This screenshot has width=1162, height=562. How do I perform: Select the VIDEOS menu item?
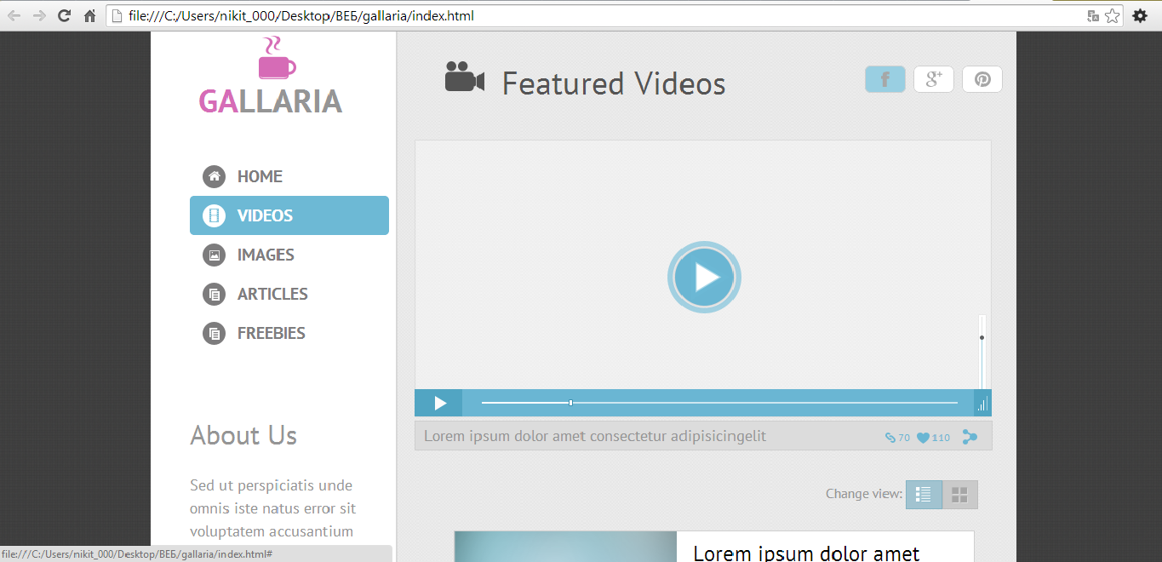(x=289, y=215)
